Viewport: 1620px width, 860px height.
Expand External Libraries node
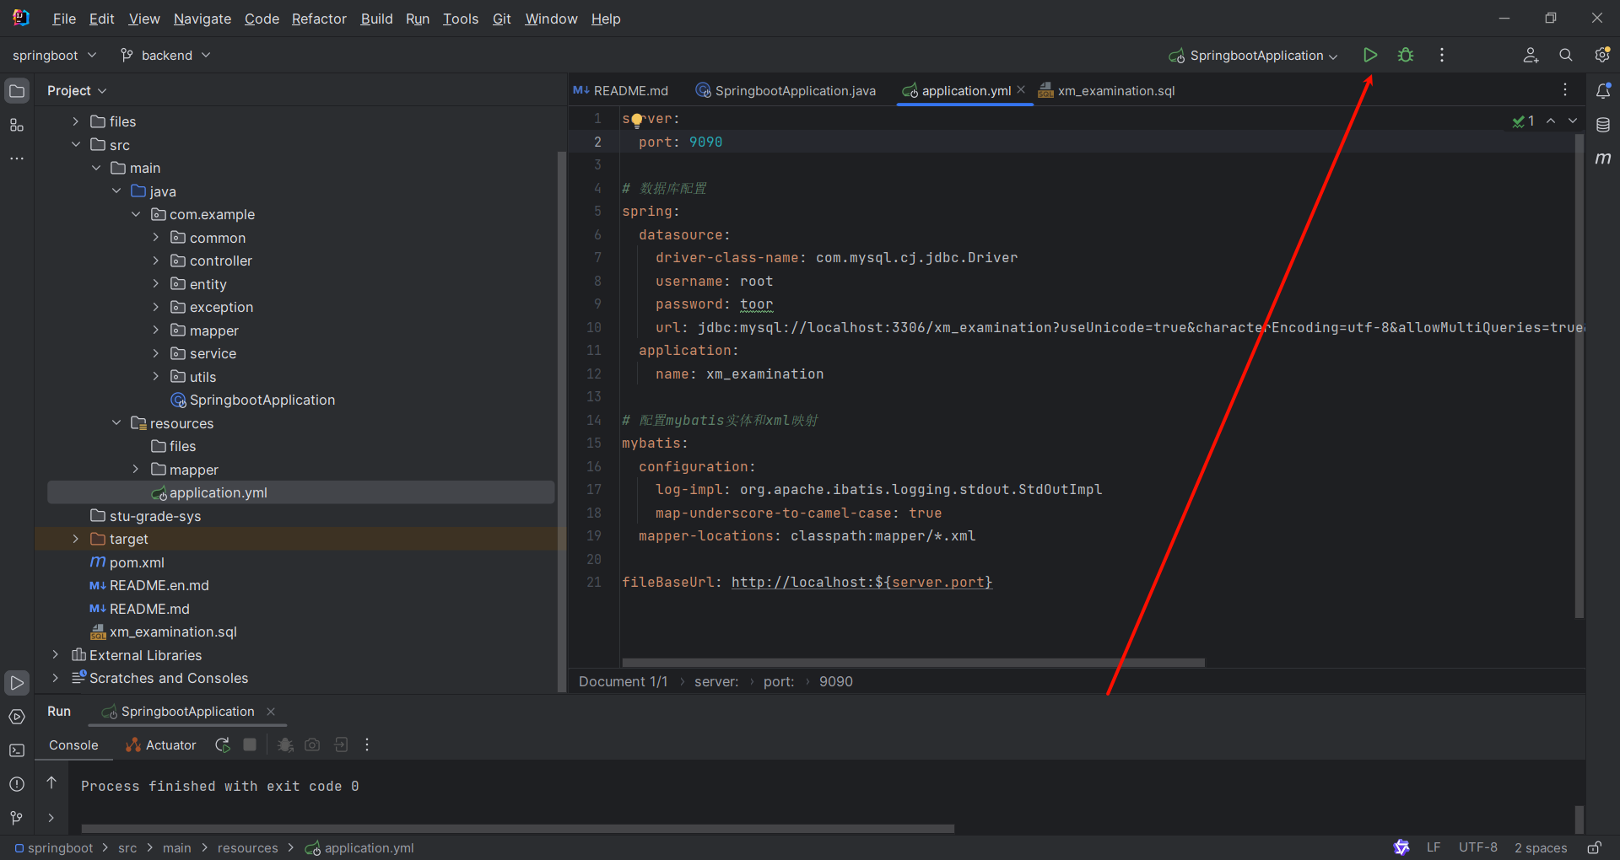click(56, 655)
